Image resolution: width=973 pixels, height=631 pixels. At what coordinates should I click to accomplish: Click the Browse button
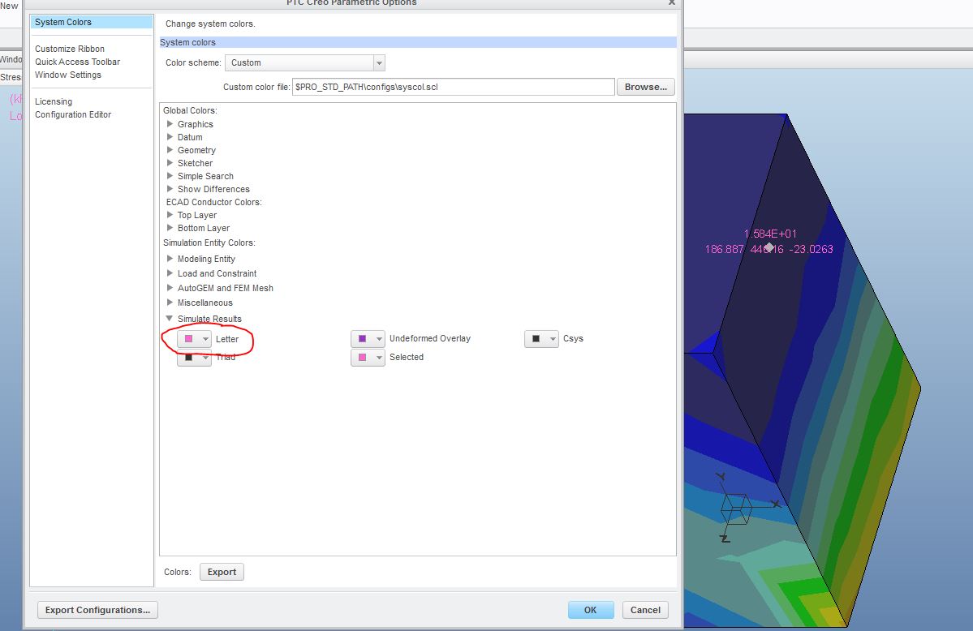645,87
